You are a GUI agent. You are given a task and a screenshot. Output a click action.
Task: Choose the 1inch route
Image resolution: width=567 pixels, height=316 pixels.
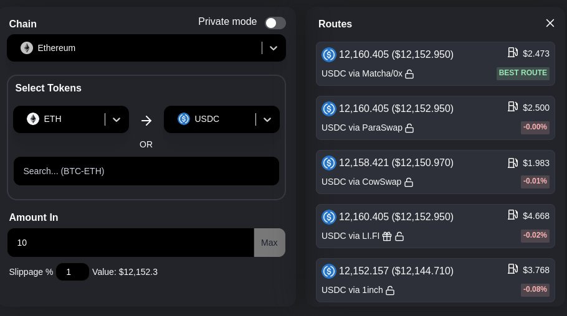[436, 281]
